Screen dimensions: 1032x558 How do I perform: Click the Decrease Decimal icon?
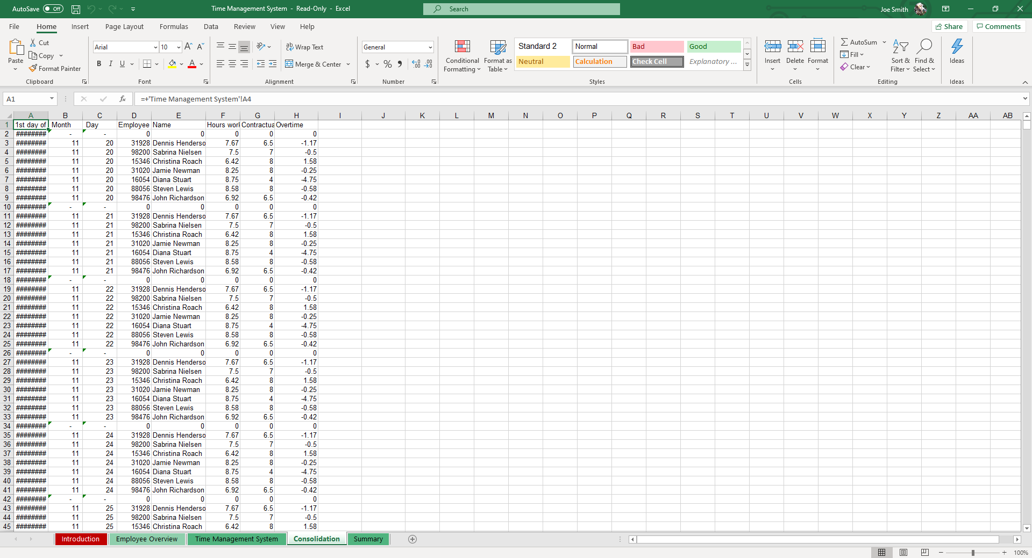(428, 64)
